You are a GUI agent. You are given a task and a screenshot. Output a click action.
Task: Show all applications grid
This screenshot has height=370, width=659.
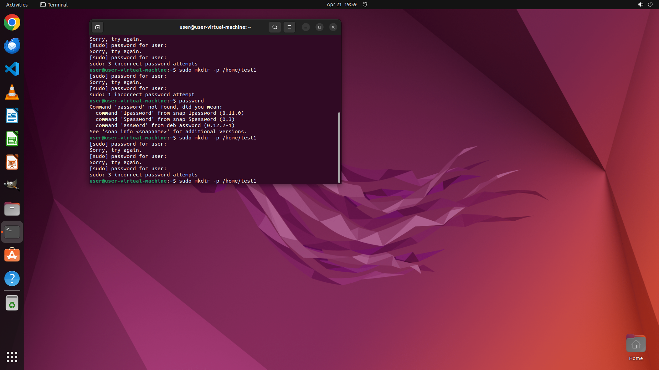pos(12,357)
